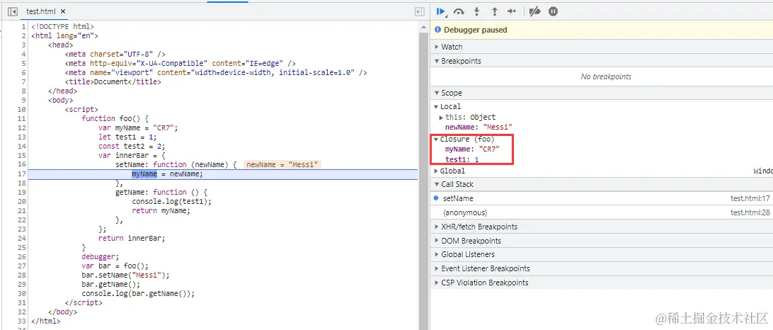
Task: Click myName "CR7" closure variable
Action: (472, 149)
